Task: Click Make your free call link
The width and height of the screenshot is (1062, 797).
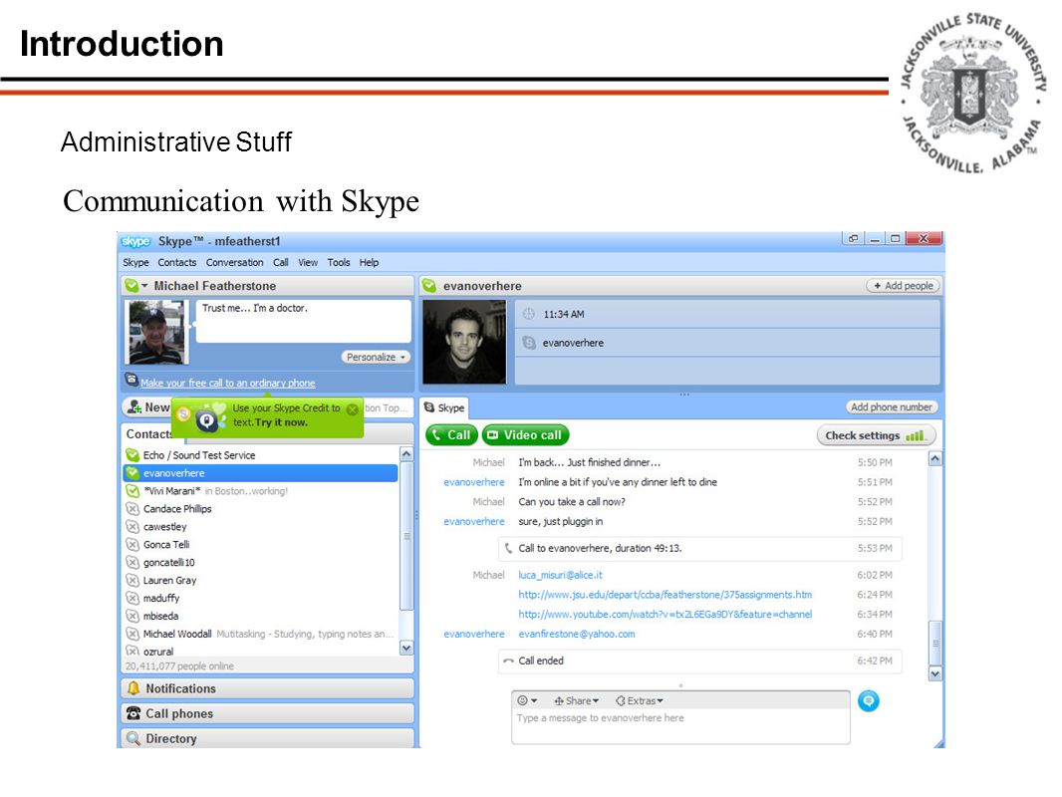Action: coord(227,384)
